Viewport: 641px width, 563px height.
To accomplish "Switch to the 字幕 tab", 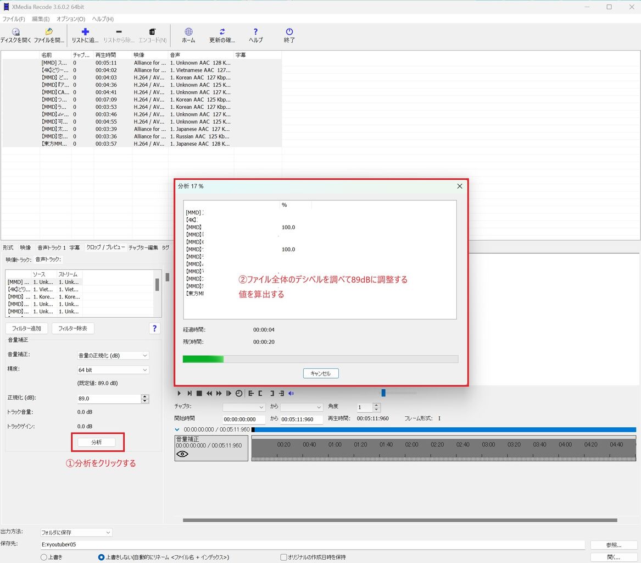I will (x=74, y=247).
